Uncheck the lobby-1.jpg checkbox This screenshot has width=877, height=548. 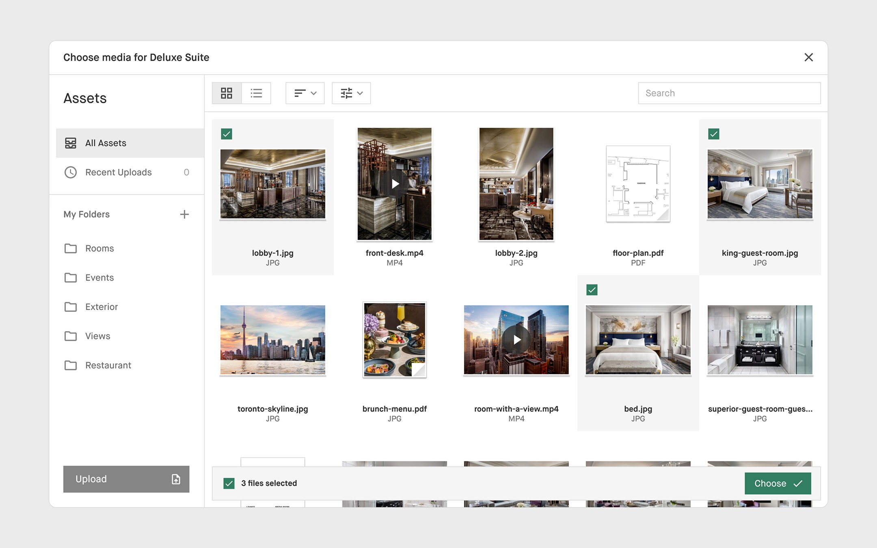point(227,134)
